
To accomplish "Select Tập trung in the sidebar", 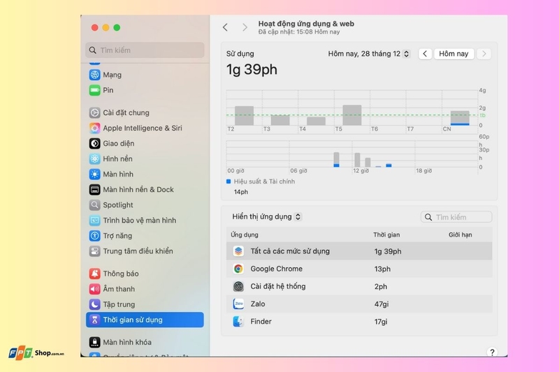I will 119,304.
